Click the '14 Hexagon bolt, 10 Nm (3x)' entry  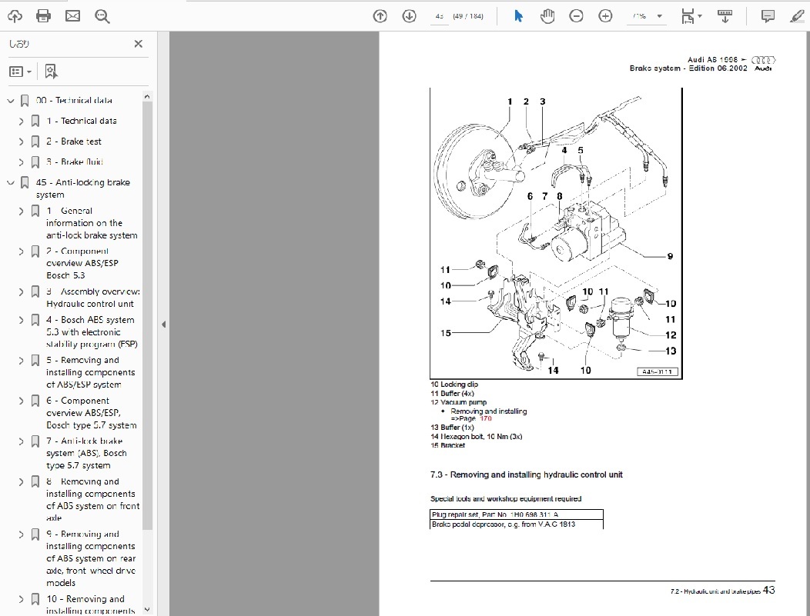pos(477,437)
